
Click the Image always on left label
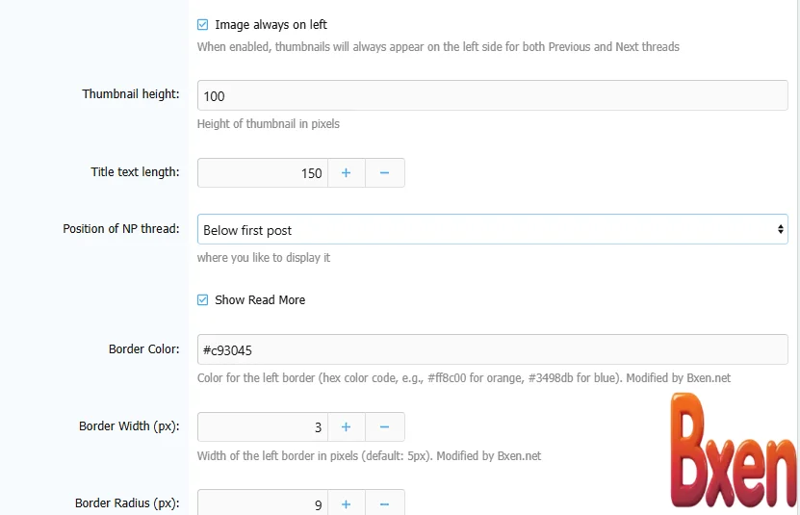(271, 25)
